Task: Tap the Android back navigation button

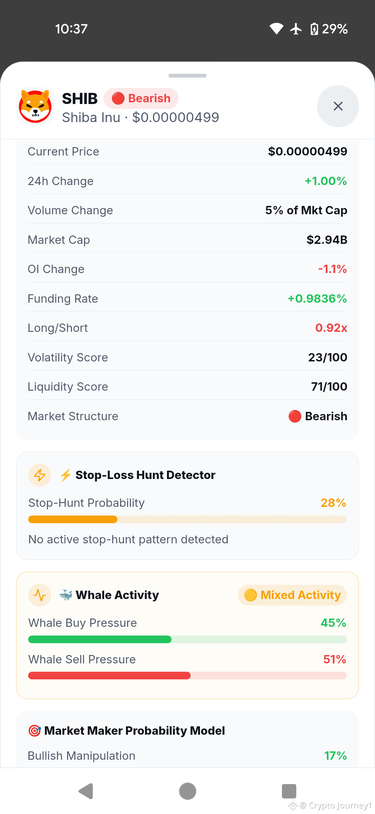Action: 86,791
